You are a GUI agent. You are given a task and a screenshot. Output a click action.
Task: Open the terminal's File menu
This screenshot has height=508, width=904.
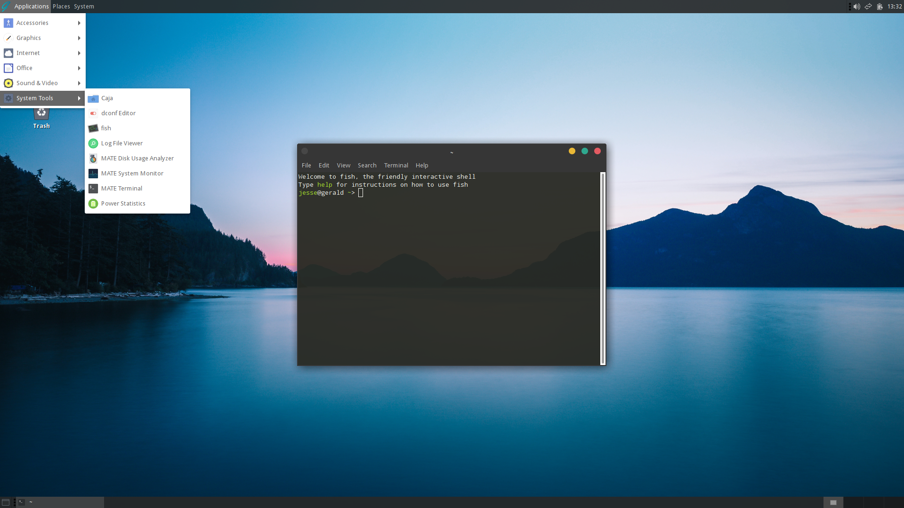pyautogui.click(x=307, y=166)
